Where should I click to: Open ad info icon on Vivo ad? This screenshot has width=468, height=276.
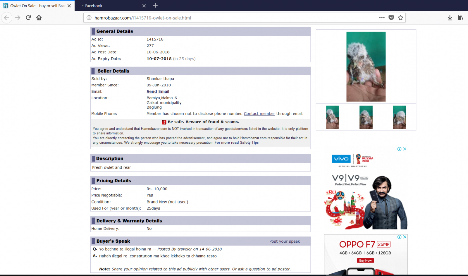coord(399,149)
